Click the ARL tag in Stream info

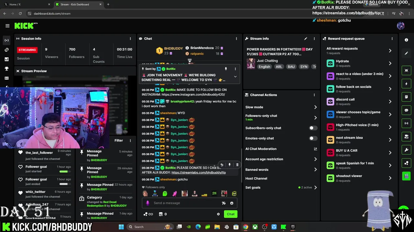(279, 67)
